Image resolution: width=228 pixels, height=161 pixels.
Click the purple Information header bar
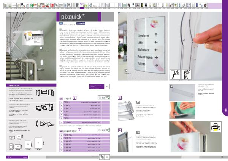[31, 85]
